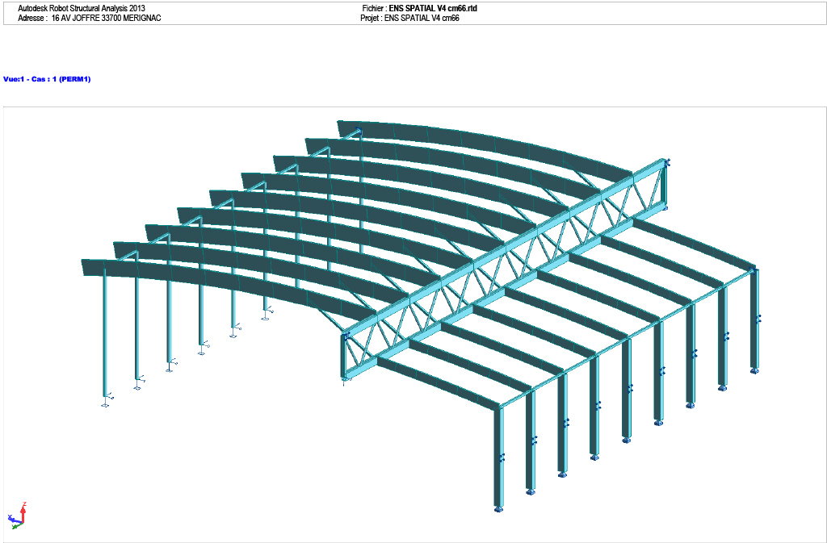Click the Vue:1 - Cas : 1 (PERM1) label
827x543 pixels.
[x=47, y=79]
